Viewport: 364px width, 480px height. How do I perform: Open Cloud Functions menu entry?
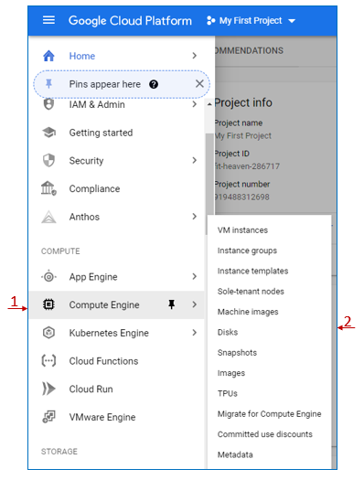pyautogui.click(x=103, y=361)
